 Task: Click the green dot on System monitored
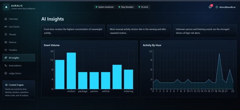tap(96, 7)
